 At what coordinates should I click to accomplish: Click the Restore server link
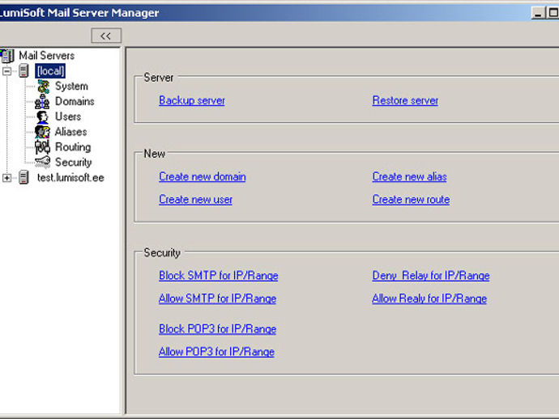click(405, 100)
